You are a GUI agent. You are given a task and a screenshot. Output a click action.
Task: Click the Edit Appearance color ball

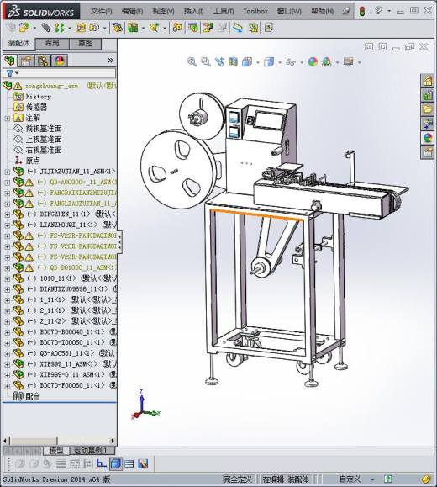[x=313, y=62]
